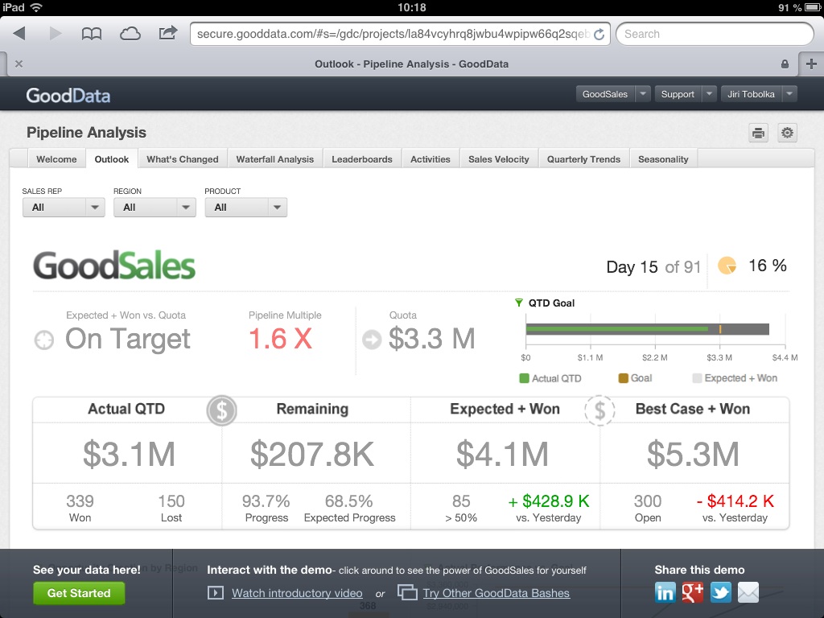Switch to the Activities tab

pos(431,159)
